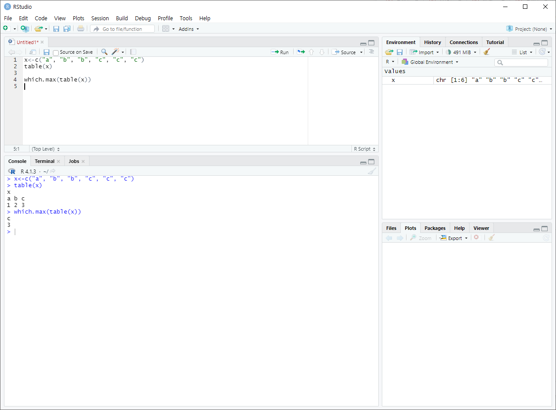This screenshot has height=410, width=556.
Task: Open New File dropdown arrow
Action: 15,29
